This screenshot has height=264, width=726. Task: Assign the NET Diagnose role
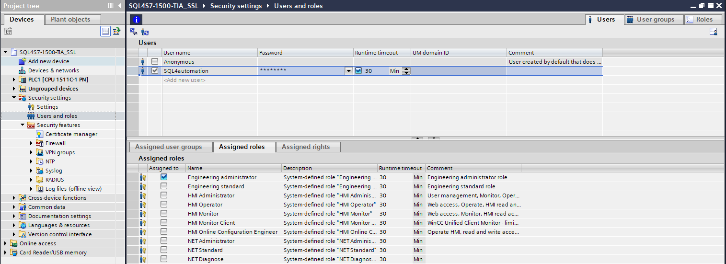(164, 259)
